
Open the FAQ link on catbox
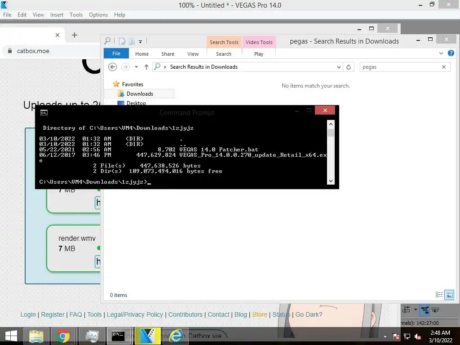pyautogui.click(x=75, y=314)
